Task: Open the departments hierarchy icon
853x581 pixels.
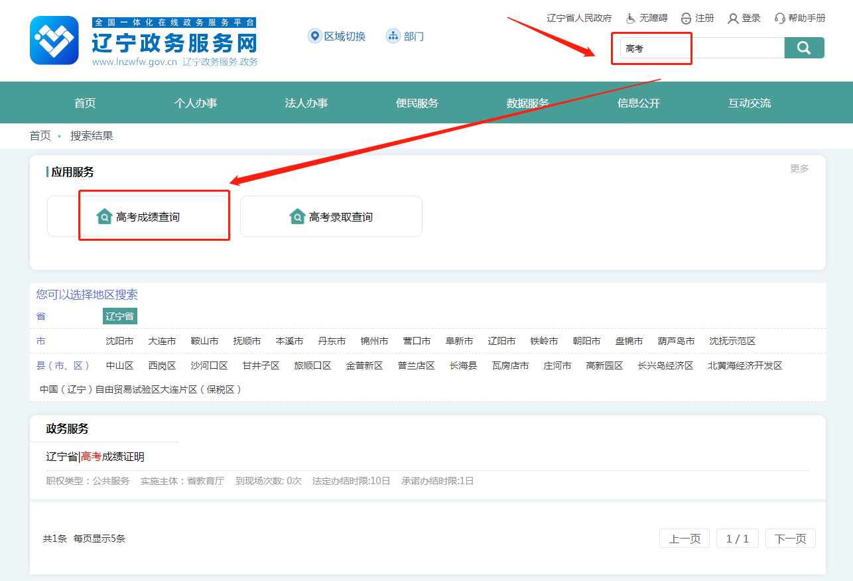Action: point(393,36)
